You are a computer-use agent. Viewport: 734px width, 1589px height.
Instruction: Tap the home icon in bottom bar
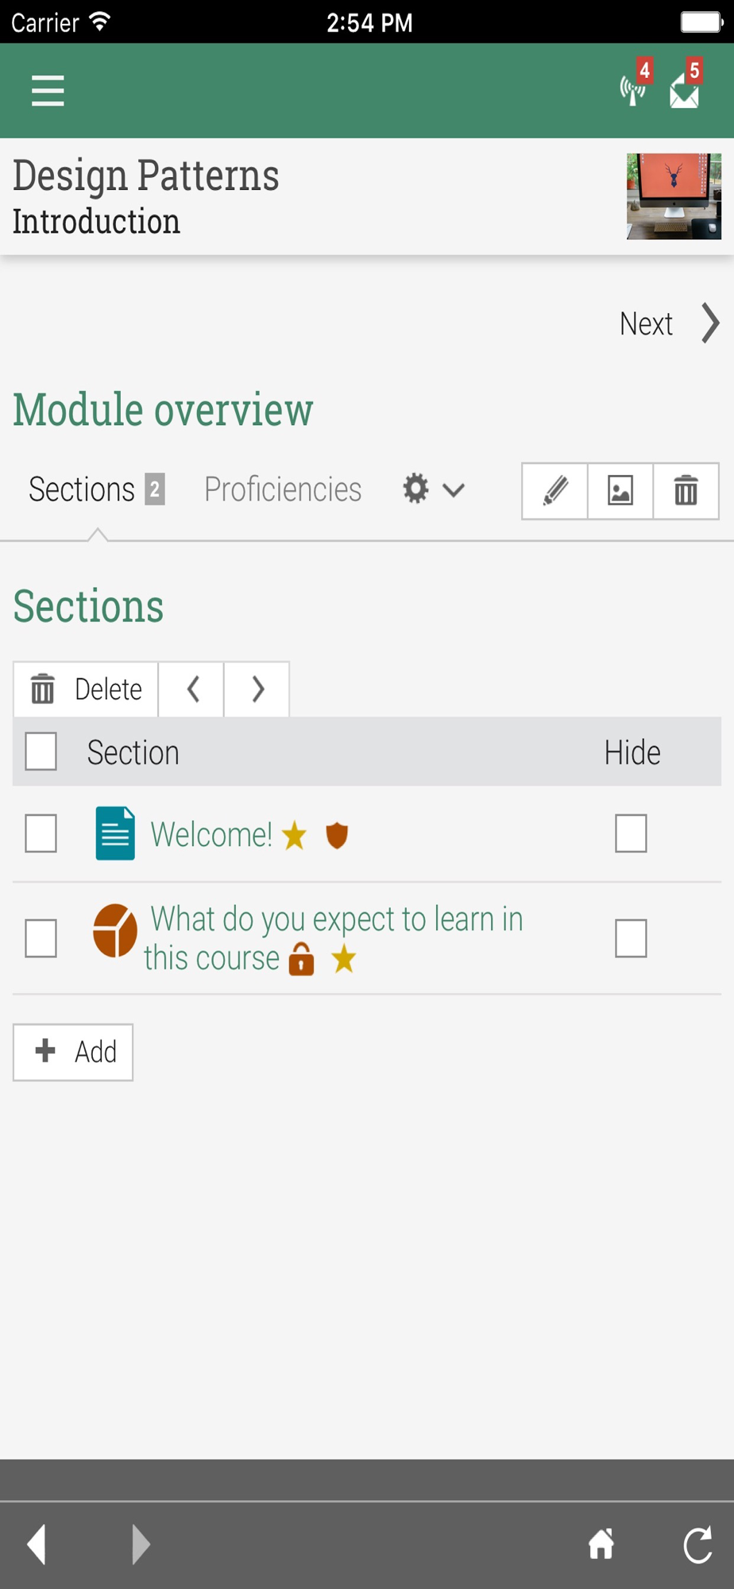[601, 1545]
